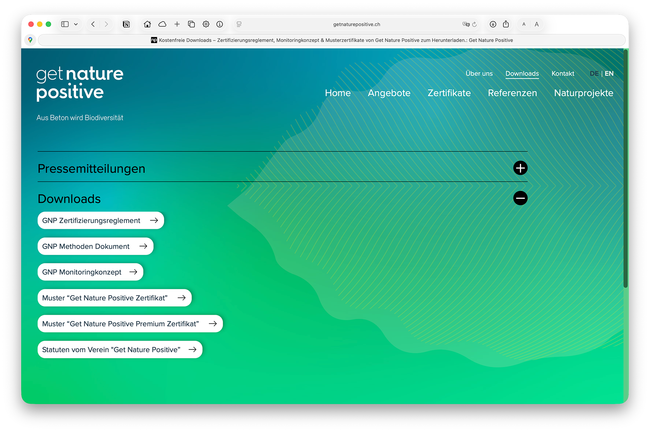
Task: Click the getnaturepositive.ch address field
Action: [356, 24]
